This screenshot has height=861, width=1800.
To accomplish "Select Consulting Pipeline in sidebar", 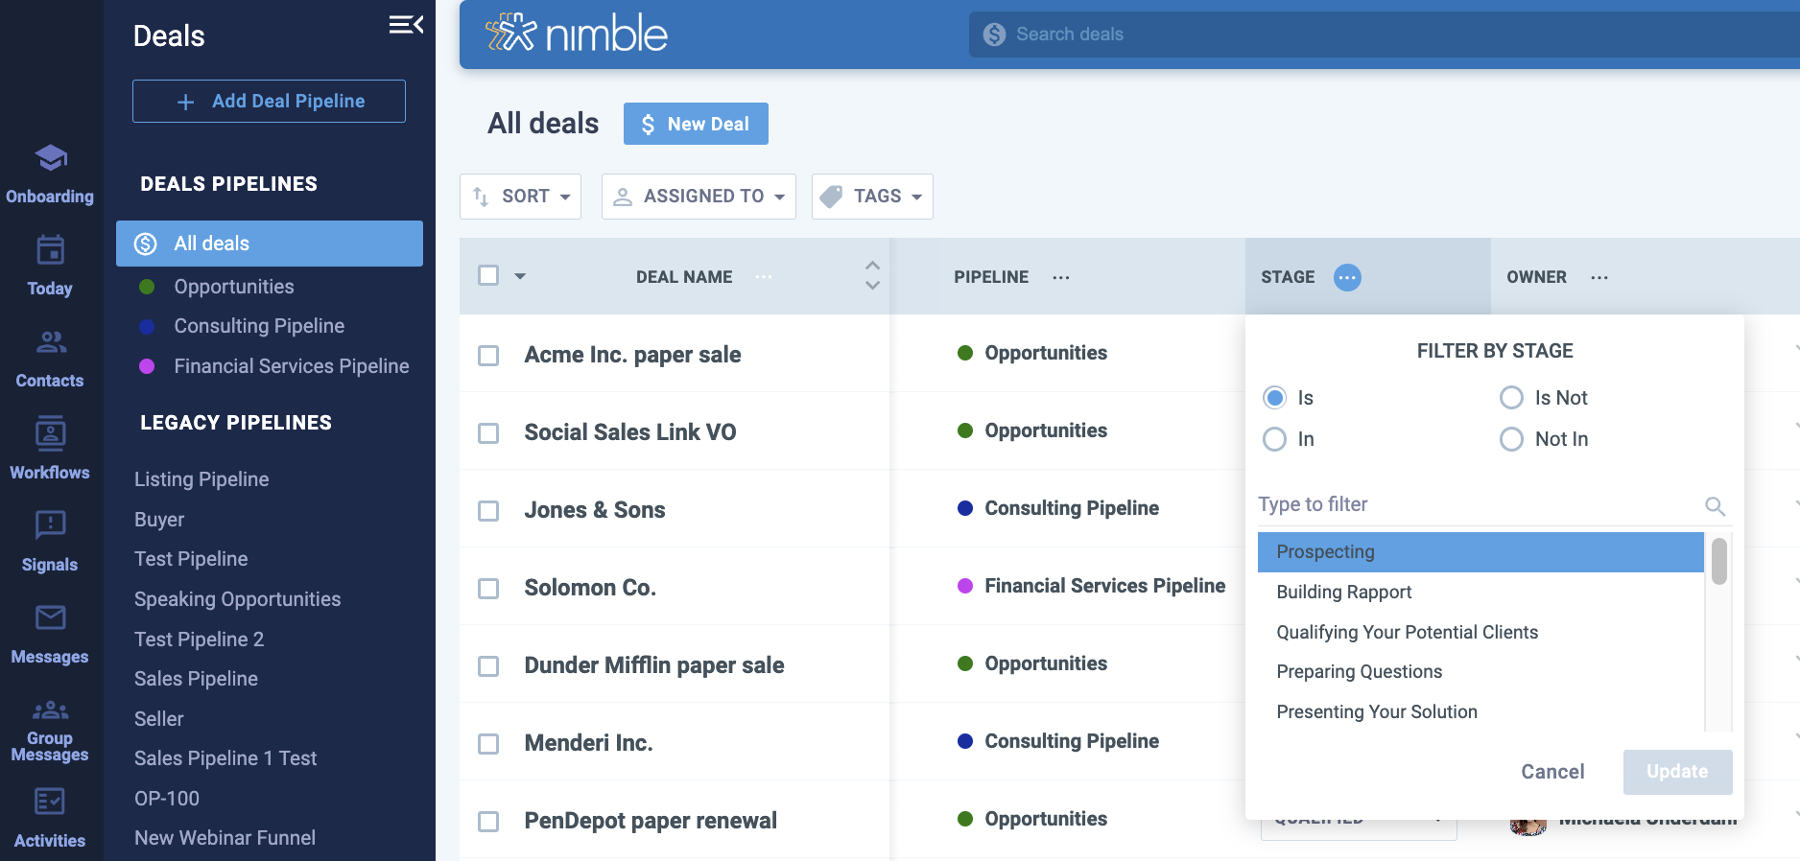I will pos(259,326).
